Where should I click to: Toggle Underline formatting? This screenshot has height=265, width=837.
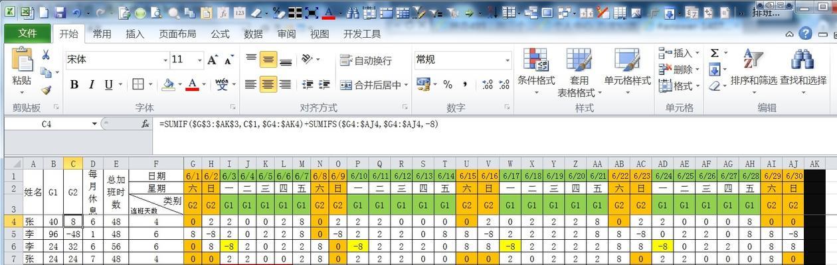[x=108, y=85]
